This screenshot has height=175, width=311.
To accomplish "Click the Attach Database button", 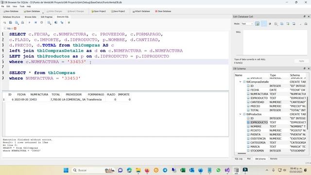I will click(141, 11).
